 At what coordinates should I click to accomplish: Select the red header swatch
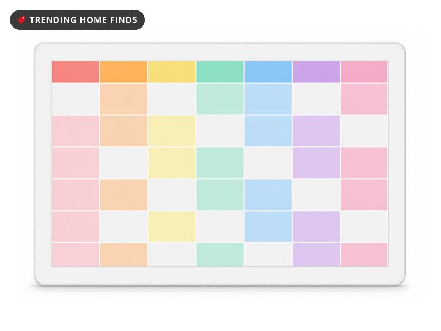[76, 72]
